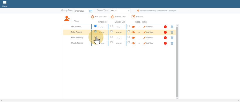Click the Bulk End Time stopwatch icon
The height and width of the screenshot is (102, 240).
[x=112, y=17]
